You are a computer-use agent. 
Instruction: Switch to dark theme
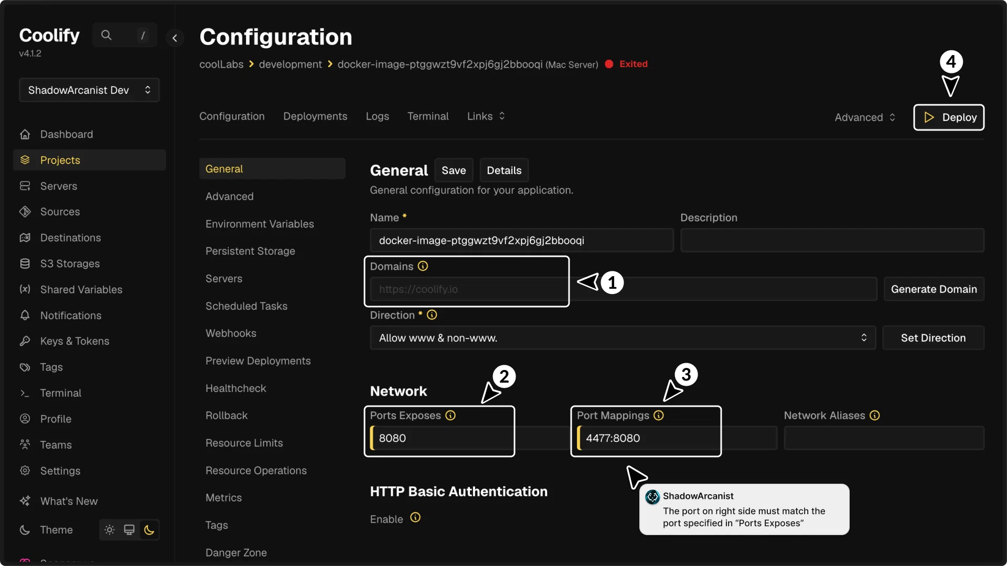pyautogui.click(x=149, y=530)
